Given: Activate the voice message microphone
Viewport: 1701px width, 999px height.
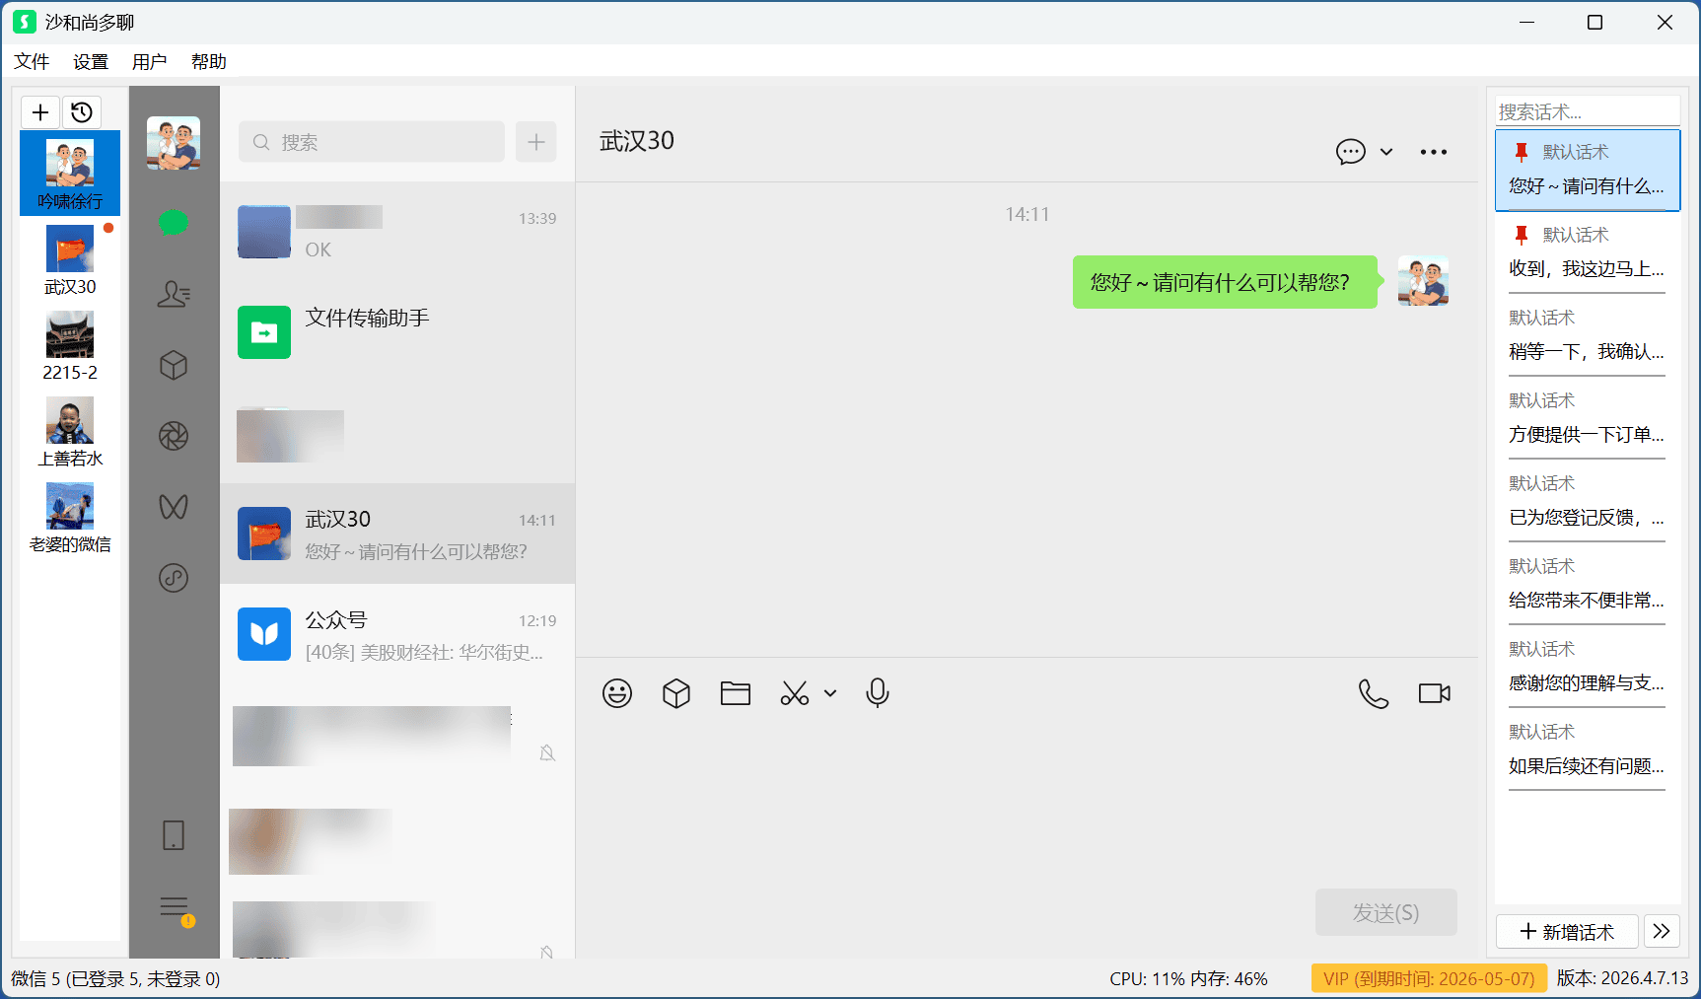Looking at the screenshot, I should tap(877, 693).
